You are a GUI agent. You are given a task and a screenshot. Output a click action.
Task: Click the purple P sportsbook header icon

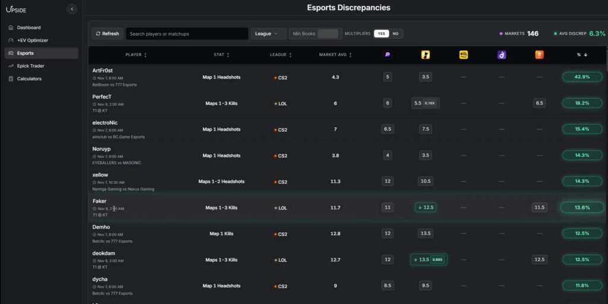tap(387, 55)
